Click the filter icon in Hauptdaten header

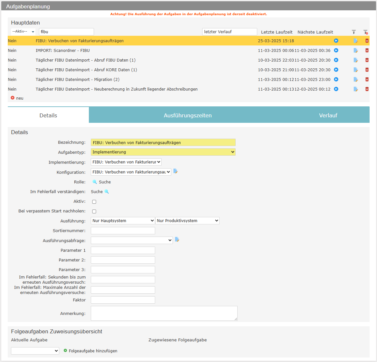(353, 32)
